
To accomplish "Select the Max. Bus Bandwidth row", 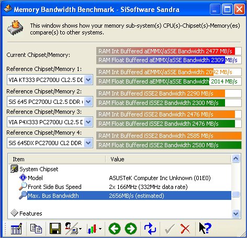I will (129, 196).
